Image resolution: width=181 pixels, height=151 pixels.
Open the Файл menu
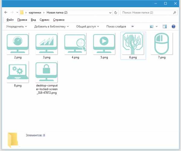pos(10,20)
